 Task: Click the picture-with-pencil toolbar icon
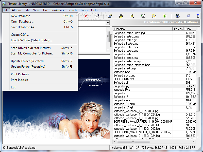(132, 16)
